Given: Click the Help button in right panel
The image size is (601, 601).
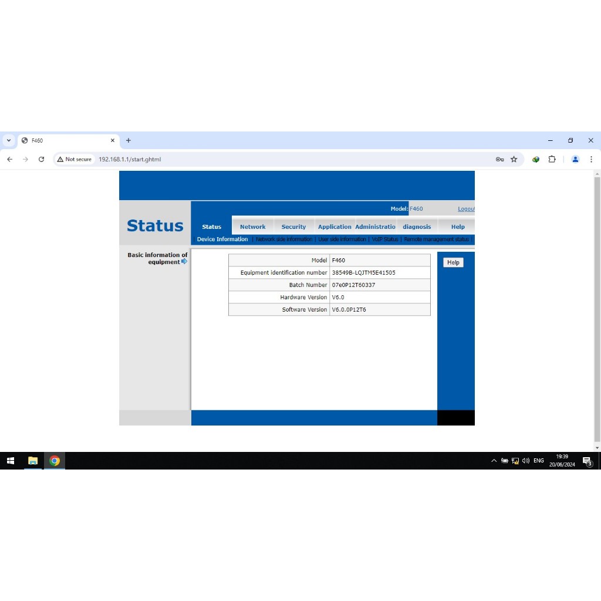Looking at the screenshot, I should (453, 262).
